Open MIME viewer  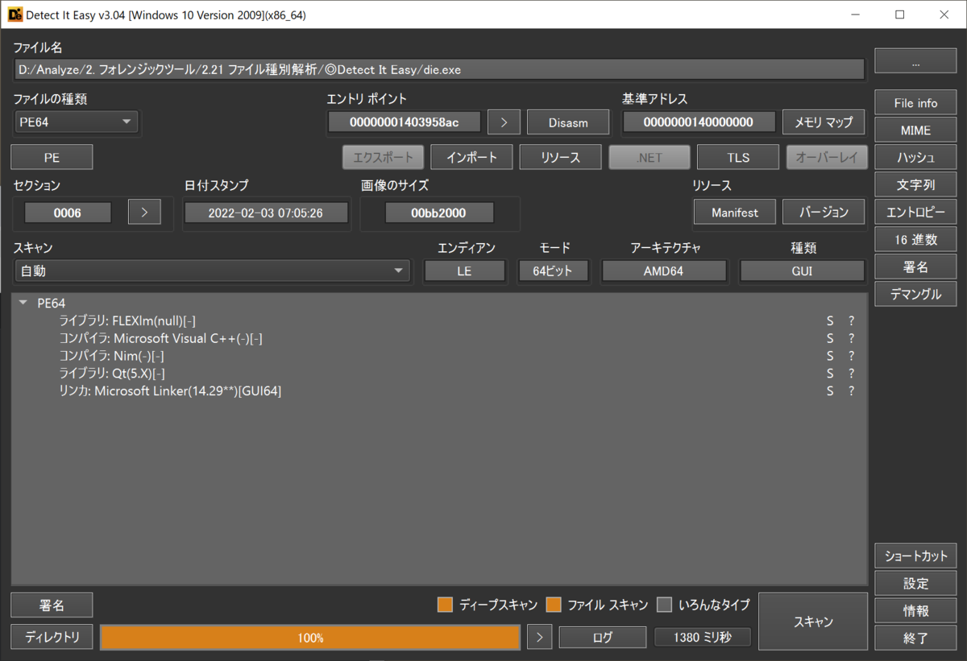click(x=915, y=130)
